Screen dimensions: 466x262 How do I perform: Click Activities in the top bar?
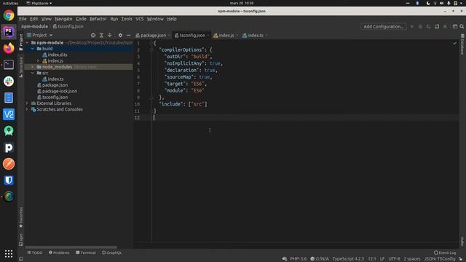click(10, 3)
